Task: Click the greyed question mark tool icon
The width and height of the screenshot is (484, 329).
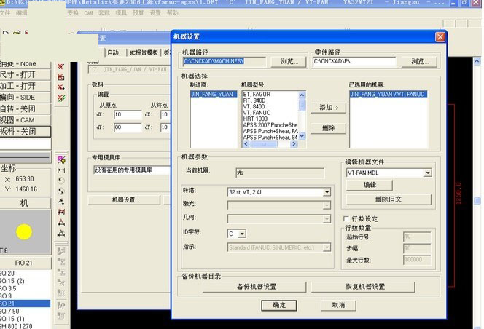Action: point(61,306)
